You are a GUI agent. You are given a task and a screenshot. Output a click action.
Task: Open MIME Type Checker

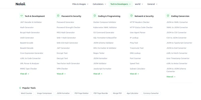click(x=28, y=69)
